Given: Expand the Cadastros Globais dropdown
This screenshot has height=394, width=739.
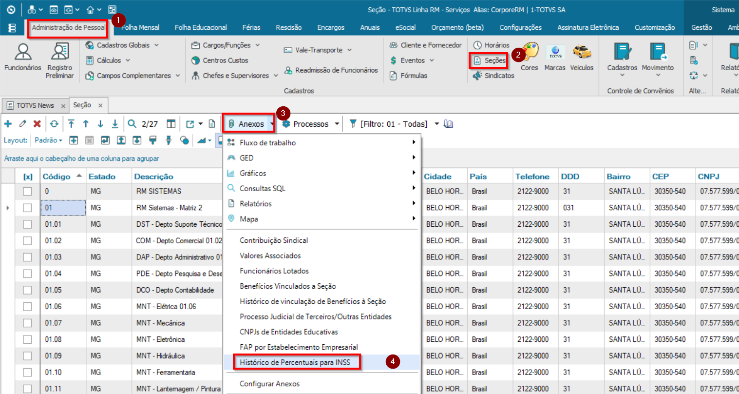Looking at the screenshot, I should 157,45.
